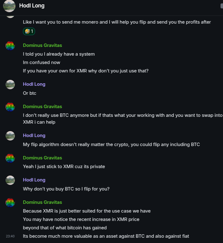Click the gray button at top-right of header
Image resolution: width=223 pixels, height=243 pixels.
221,6
